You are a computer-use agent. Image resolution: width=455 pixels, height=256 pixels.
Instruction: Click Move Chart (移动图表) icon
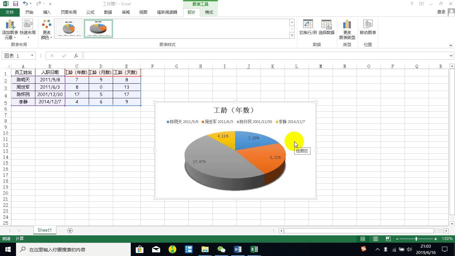click(x=368, y=27)
